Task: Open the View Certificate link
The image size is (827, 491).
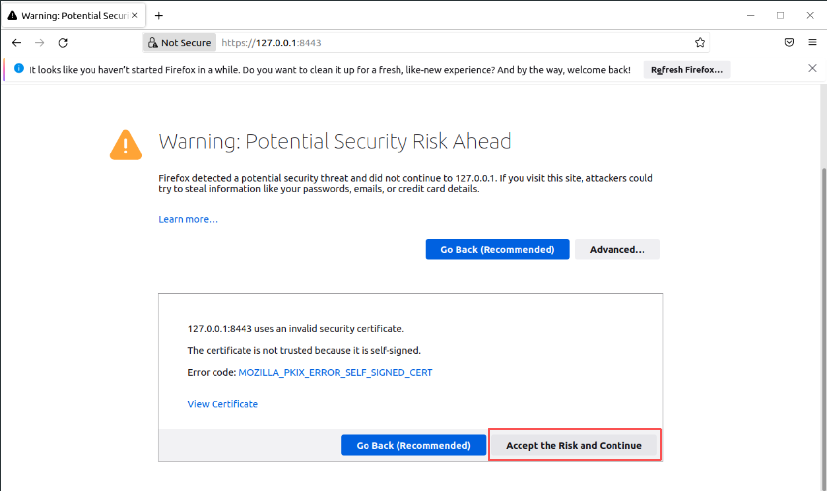Action: click(x=223, y=404)
